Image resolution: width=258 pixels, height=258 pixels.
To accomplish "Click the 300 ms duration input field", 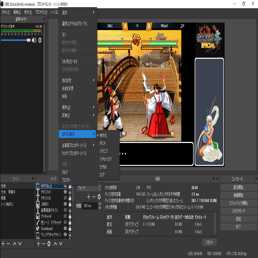I will click(90, 206).
